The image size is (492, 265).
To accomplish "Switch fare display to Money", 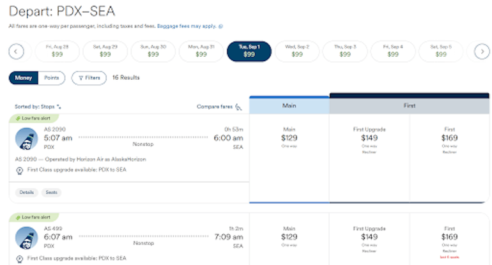I will pyautogui.click(x=24, y=78).
